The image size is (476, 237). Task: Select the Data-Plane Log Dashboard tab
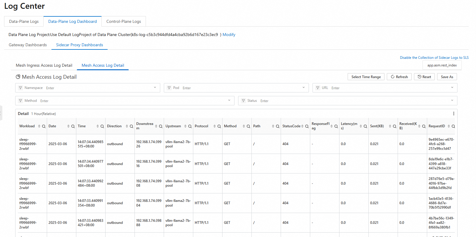click(73, 21)
